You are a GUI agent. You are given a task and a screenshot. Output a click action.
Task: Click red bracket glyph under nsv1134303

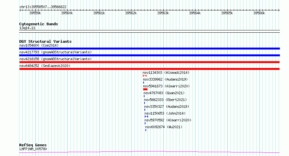145,76
